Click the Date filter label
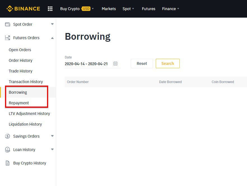247x186 pixels. click(68, 57)
